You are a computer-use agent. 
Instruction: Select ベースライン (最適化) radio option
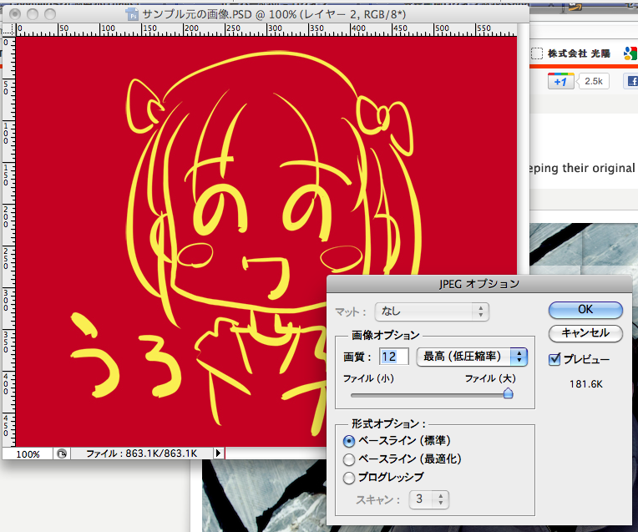point(349,459)
